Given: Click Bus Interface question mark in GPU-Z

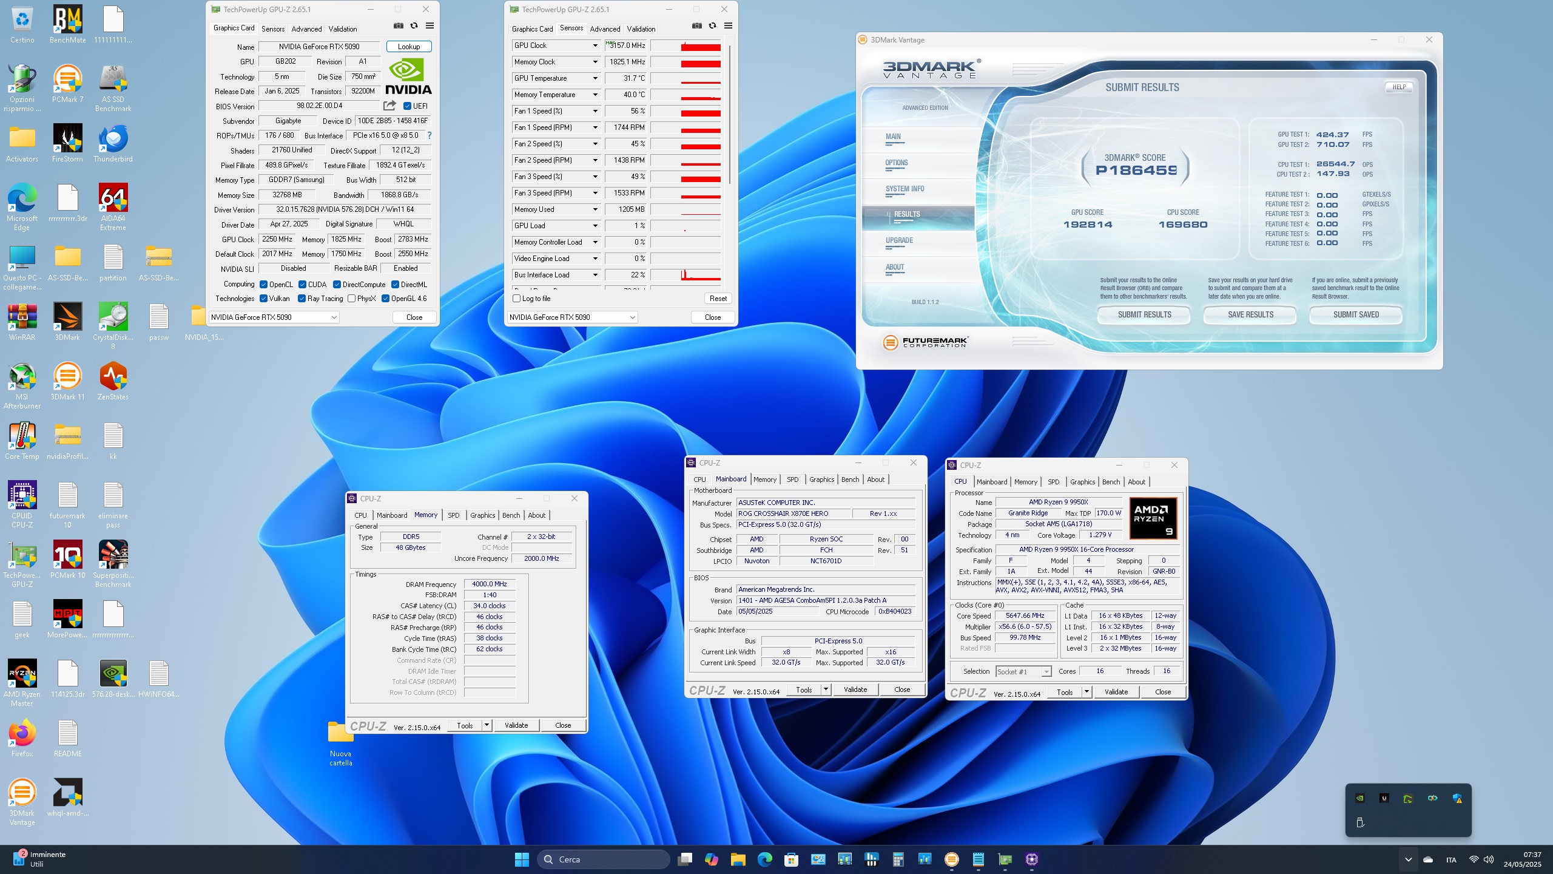Looking at the screenshot, I should pos(430,135).
